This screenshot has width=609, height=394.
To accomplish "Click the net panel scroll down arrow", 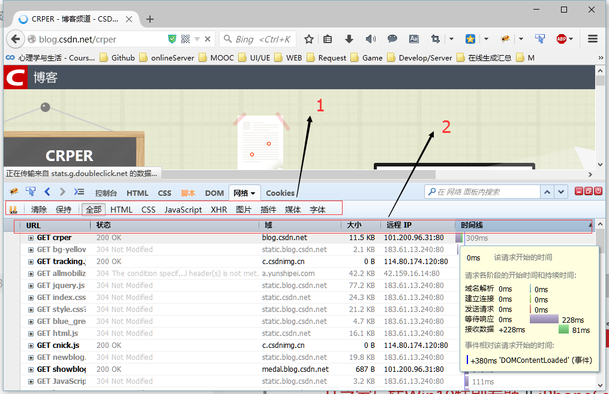I will click(x=600, y=385).
